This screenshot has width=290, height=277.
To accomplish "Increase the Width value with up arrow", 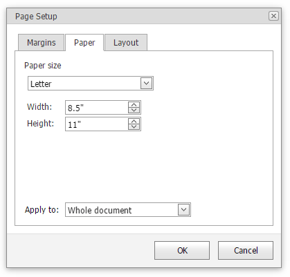I will point(134,104).
